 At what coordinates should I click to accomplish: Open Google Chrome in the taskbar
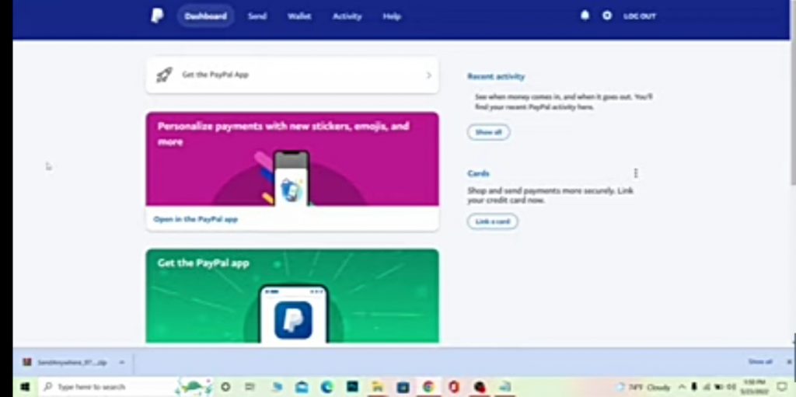[x=428, y=387]
